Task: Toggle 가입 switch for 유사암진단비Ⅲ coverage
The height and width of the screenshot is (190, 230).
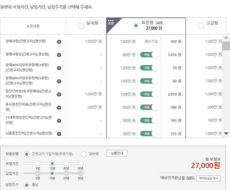Action: [x=149, y=107]
